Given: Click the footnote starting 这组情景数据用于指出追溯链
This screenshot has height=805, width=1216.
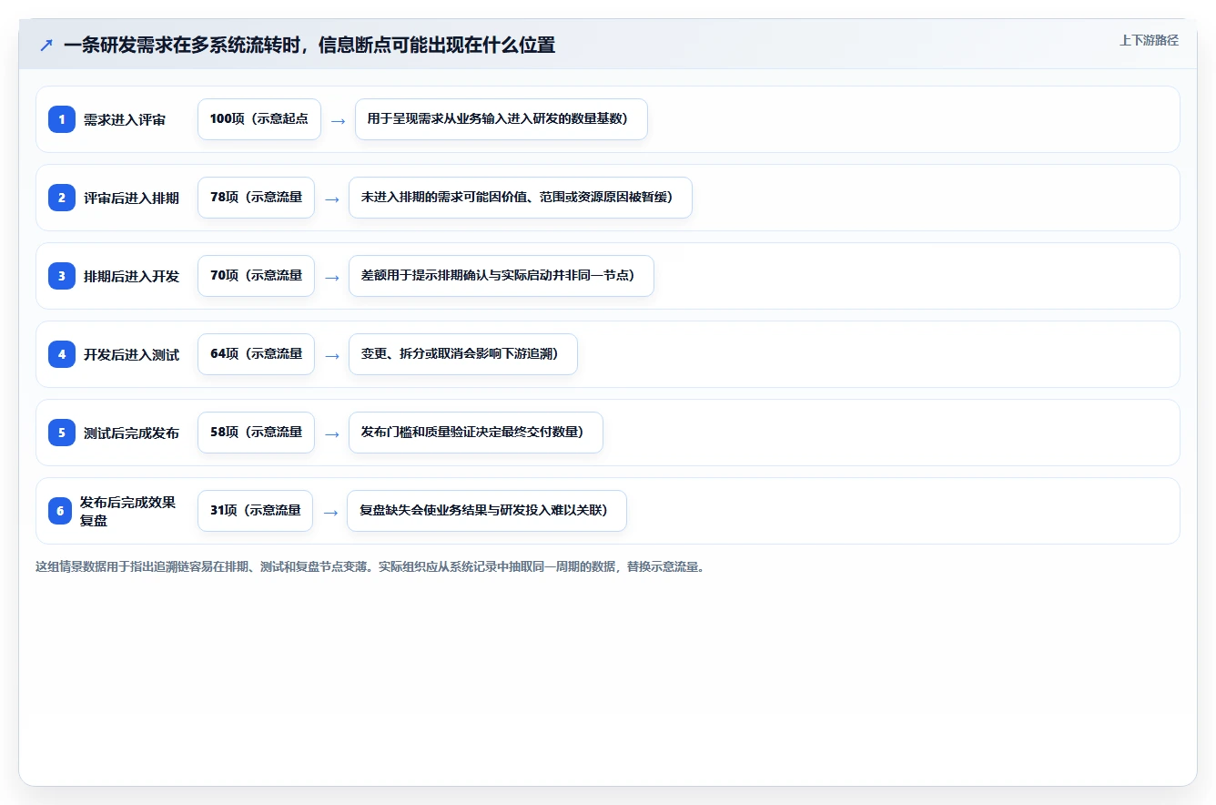Looking at the screenshot, I should [370, 566].
